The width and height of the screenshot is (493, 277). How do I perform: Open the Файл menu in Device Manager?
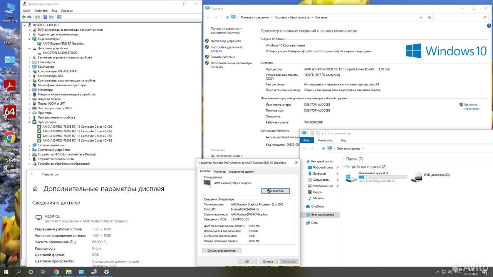click(27, 11)
